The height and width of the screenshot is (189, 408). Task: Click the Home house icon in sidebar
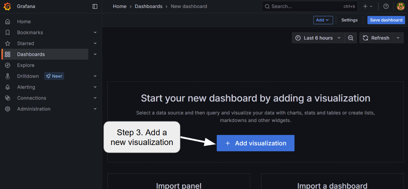click(x=8, y=22)
